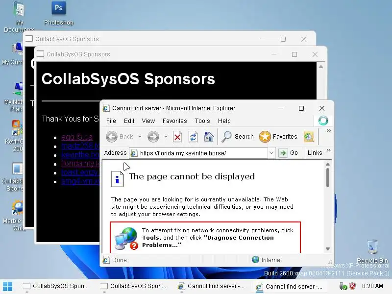Click the Internet zone globe in status bar

255,260
